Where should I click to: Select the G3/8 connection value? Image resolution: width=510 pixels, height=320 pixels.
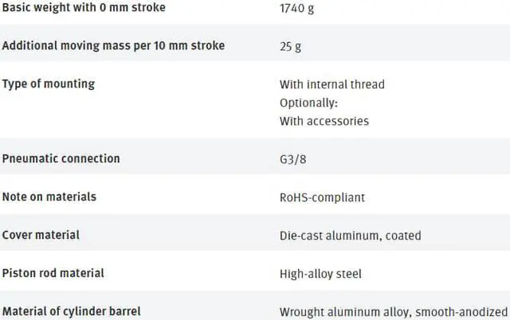pyautogui.click(x=293, y=159)
